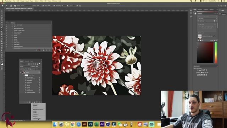Screen dimensions: 227x128
Task: Switch to the History tab
Action: (x=8, y=23)
